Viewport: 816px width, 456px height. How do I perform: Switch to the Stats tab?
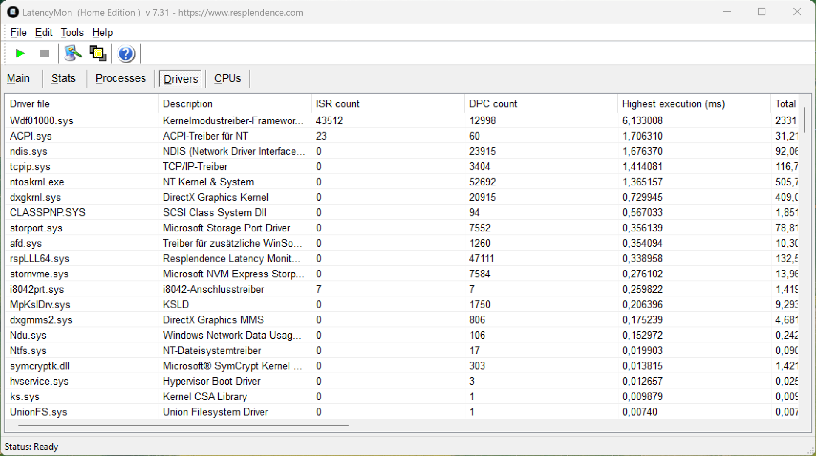(63, 79)
